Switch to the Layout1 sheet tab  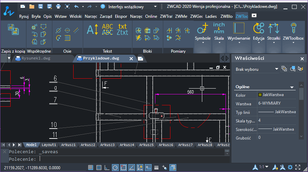(x=49, y=145)
